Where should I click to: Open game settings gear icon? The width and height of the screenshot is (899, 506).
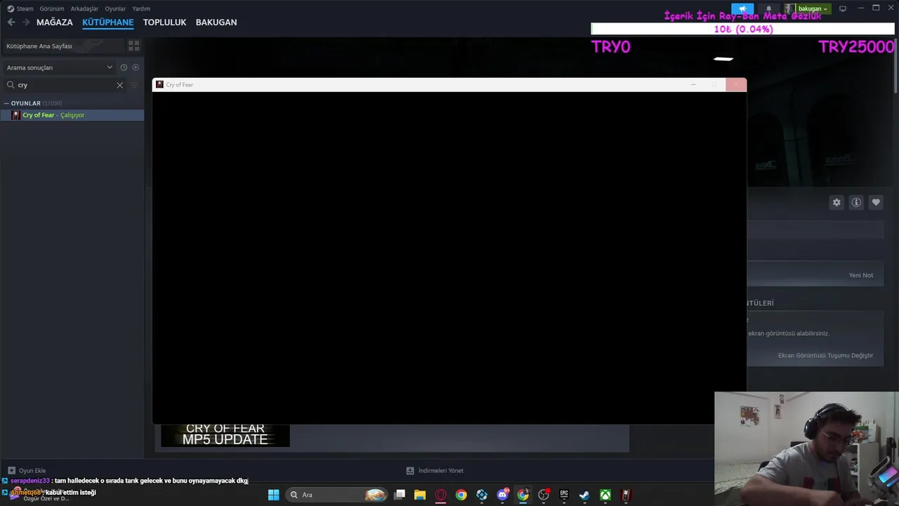[836, 202]
